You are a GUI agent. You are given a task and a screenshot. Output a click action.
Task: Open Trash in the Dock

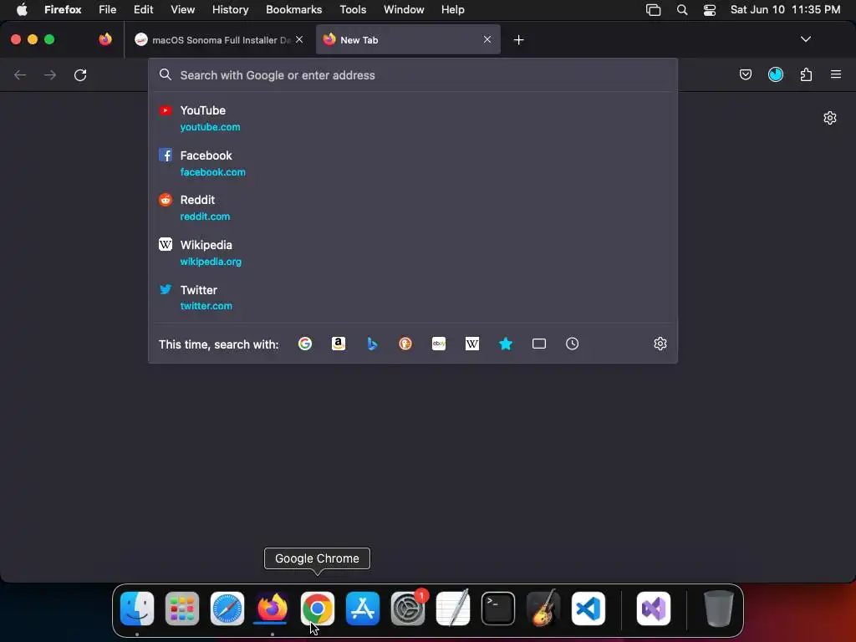point(718,609)
